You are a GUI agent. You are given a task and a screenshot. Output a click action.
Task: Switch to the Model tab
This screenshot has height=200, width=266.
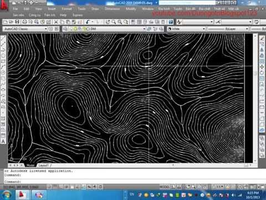coord(30,165)
